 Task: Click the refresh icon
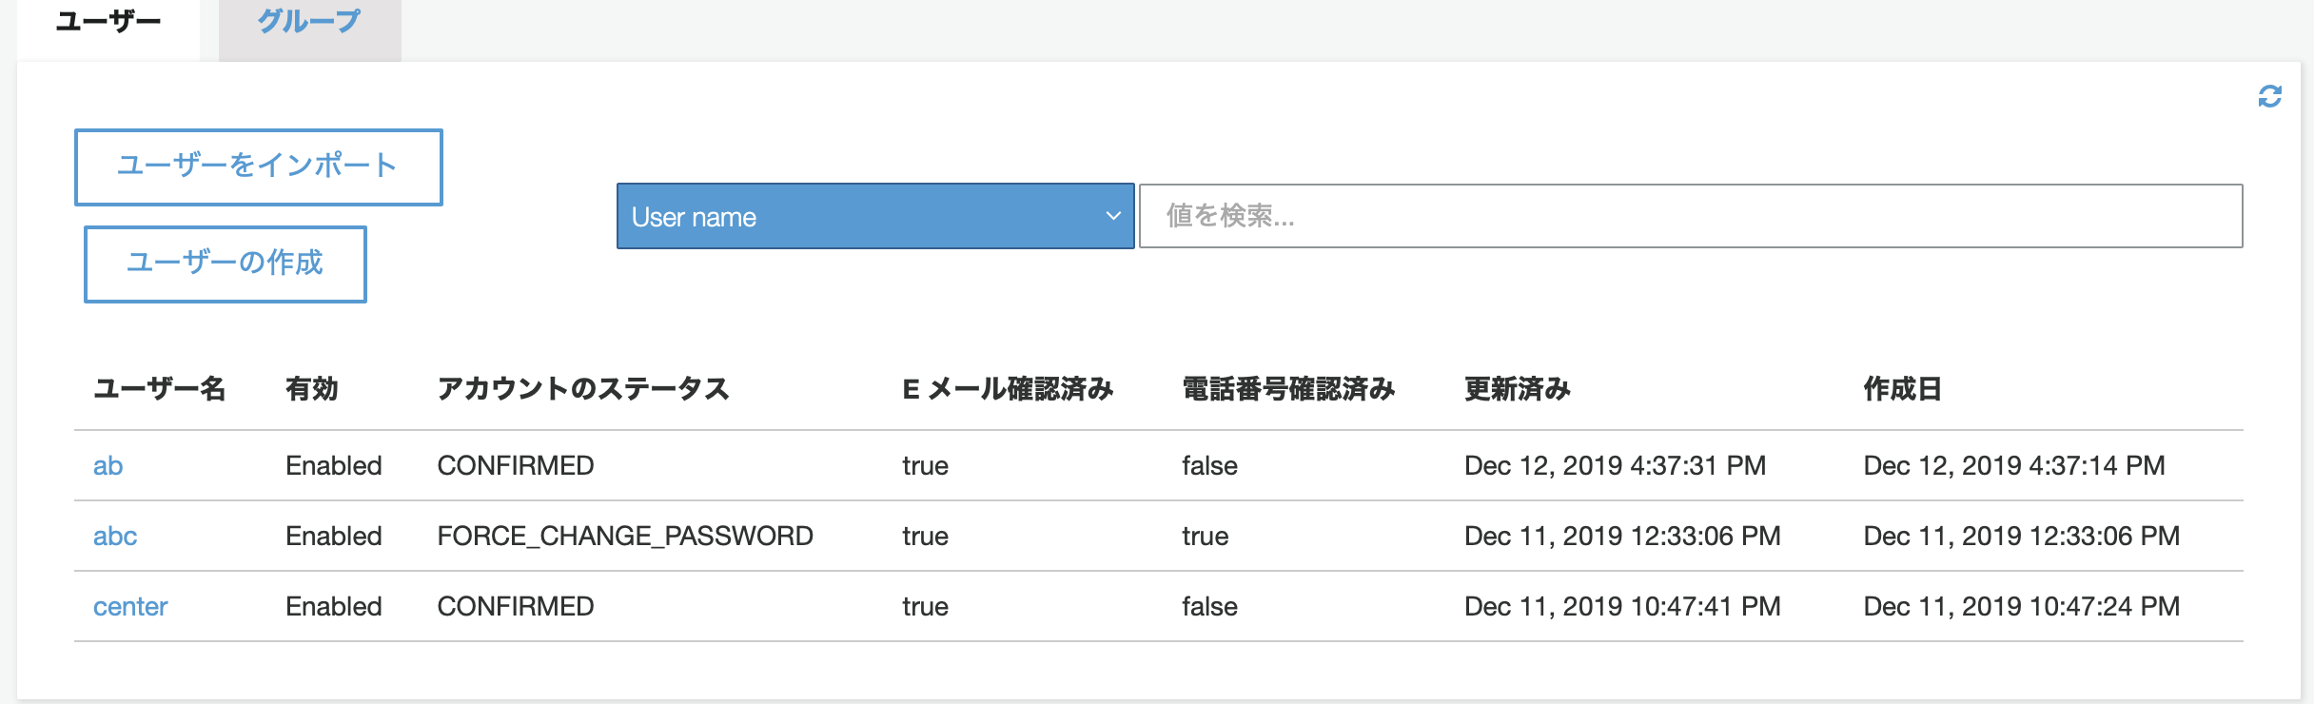[2269, 96]
